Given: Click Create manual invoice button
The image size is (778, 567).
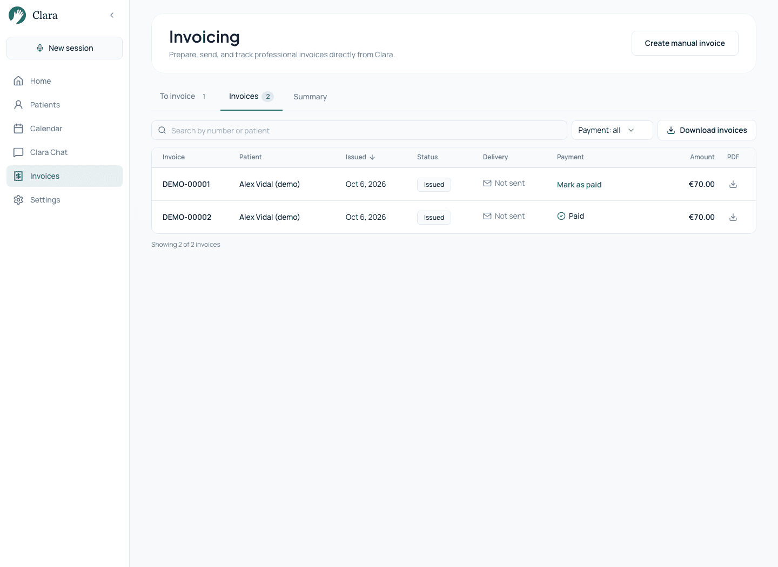Looking at the screenshot, I should [685, 43].
